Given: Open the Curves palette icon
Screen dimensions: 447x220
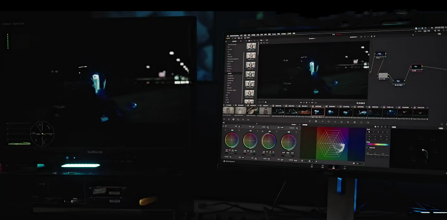Looking at the screenshot, I should coord(310,121).
